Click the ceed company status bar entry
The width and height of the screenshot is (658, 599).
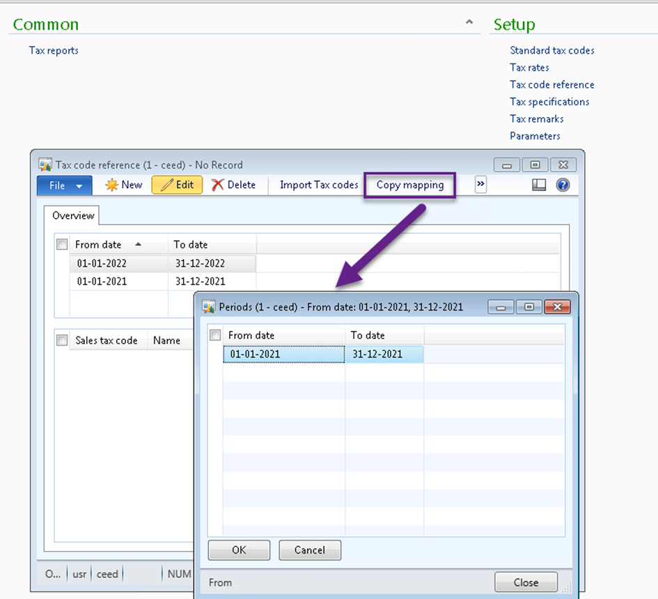(x=107, y=574)
